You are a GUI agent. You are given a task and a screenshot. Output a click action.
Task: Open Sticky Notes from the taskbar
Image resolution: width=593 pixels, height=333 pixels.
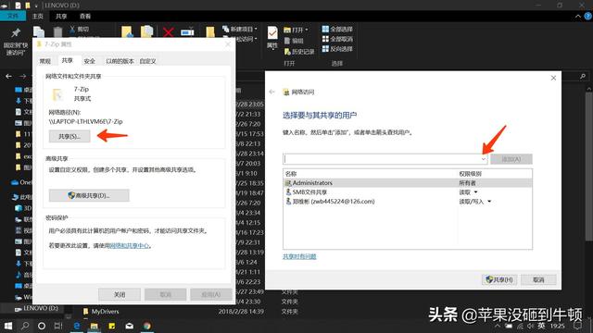112,326
